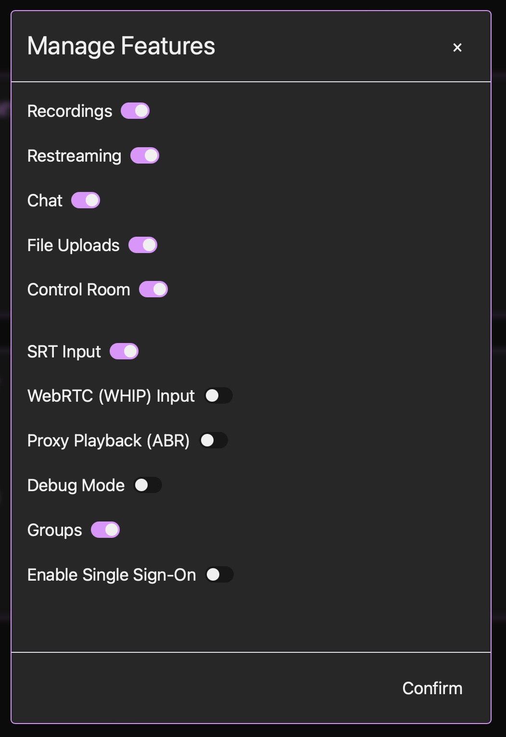This screenshot has height=737, width=506.
Task: Click the Debug Mode label text
Action: pyautogui.click(x=76, y=485)
